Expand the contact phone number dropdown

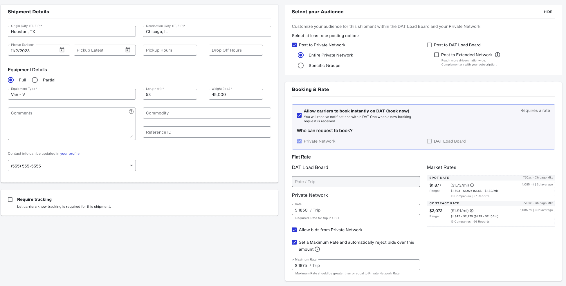coord(131,166)
